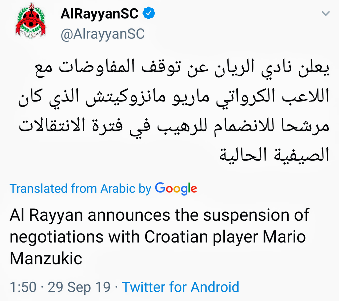Image resolution: width=339 pixels, height=301 pixels.
Task: Click the 1:50 timestamp
Action: [x=22, y=287]
